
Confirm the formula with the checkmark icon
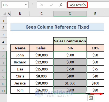point(51,5)
